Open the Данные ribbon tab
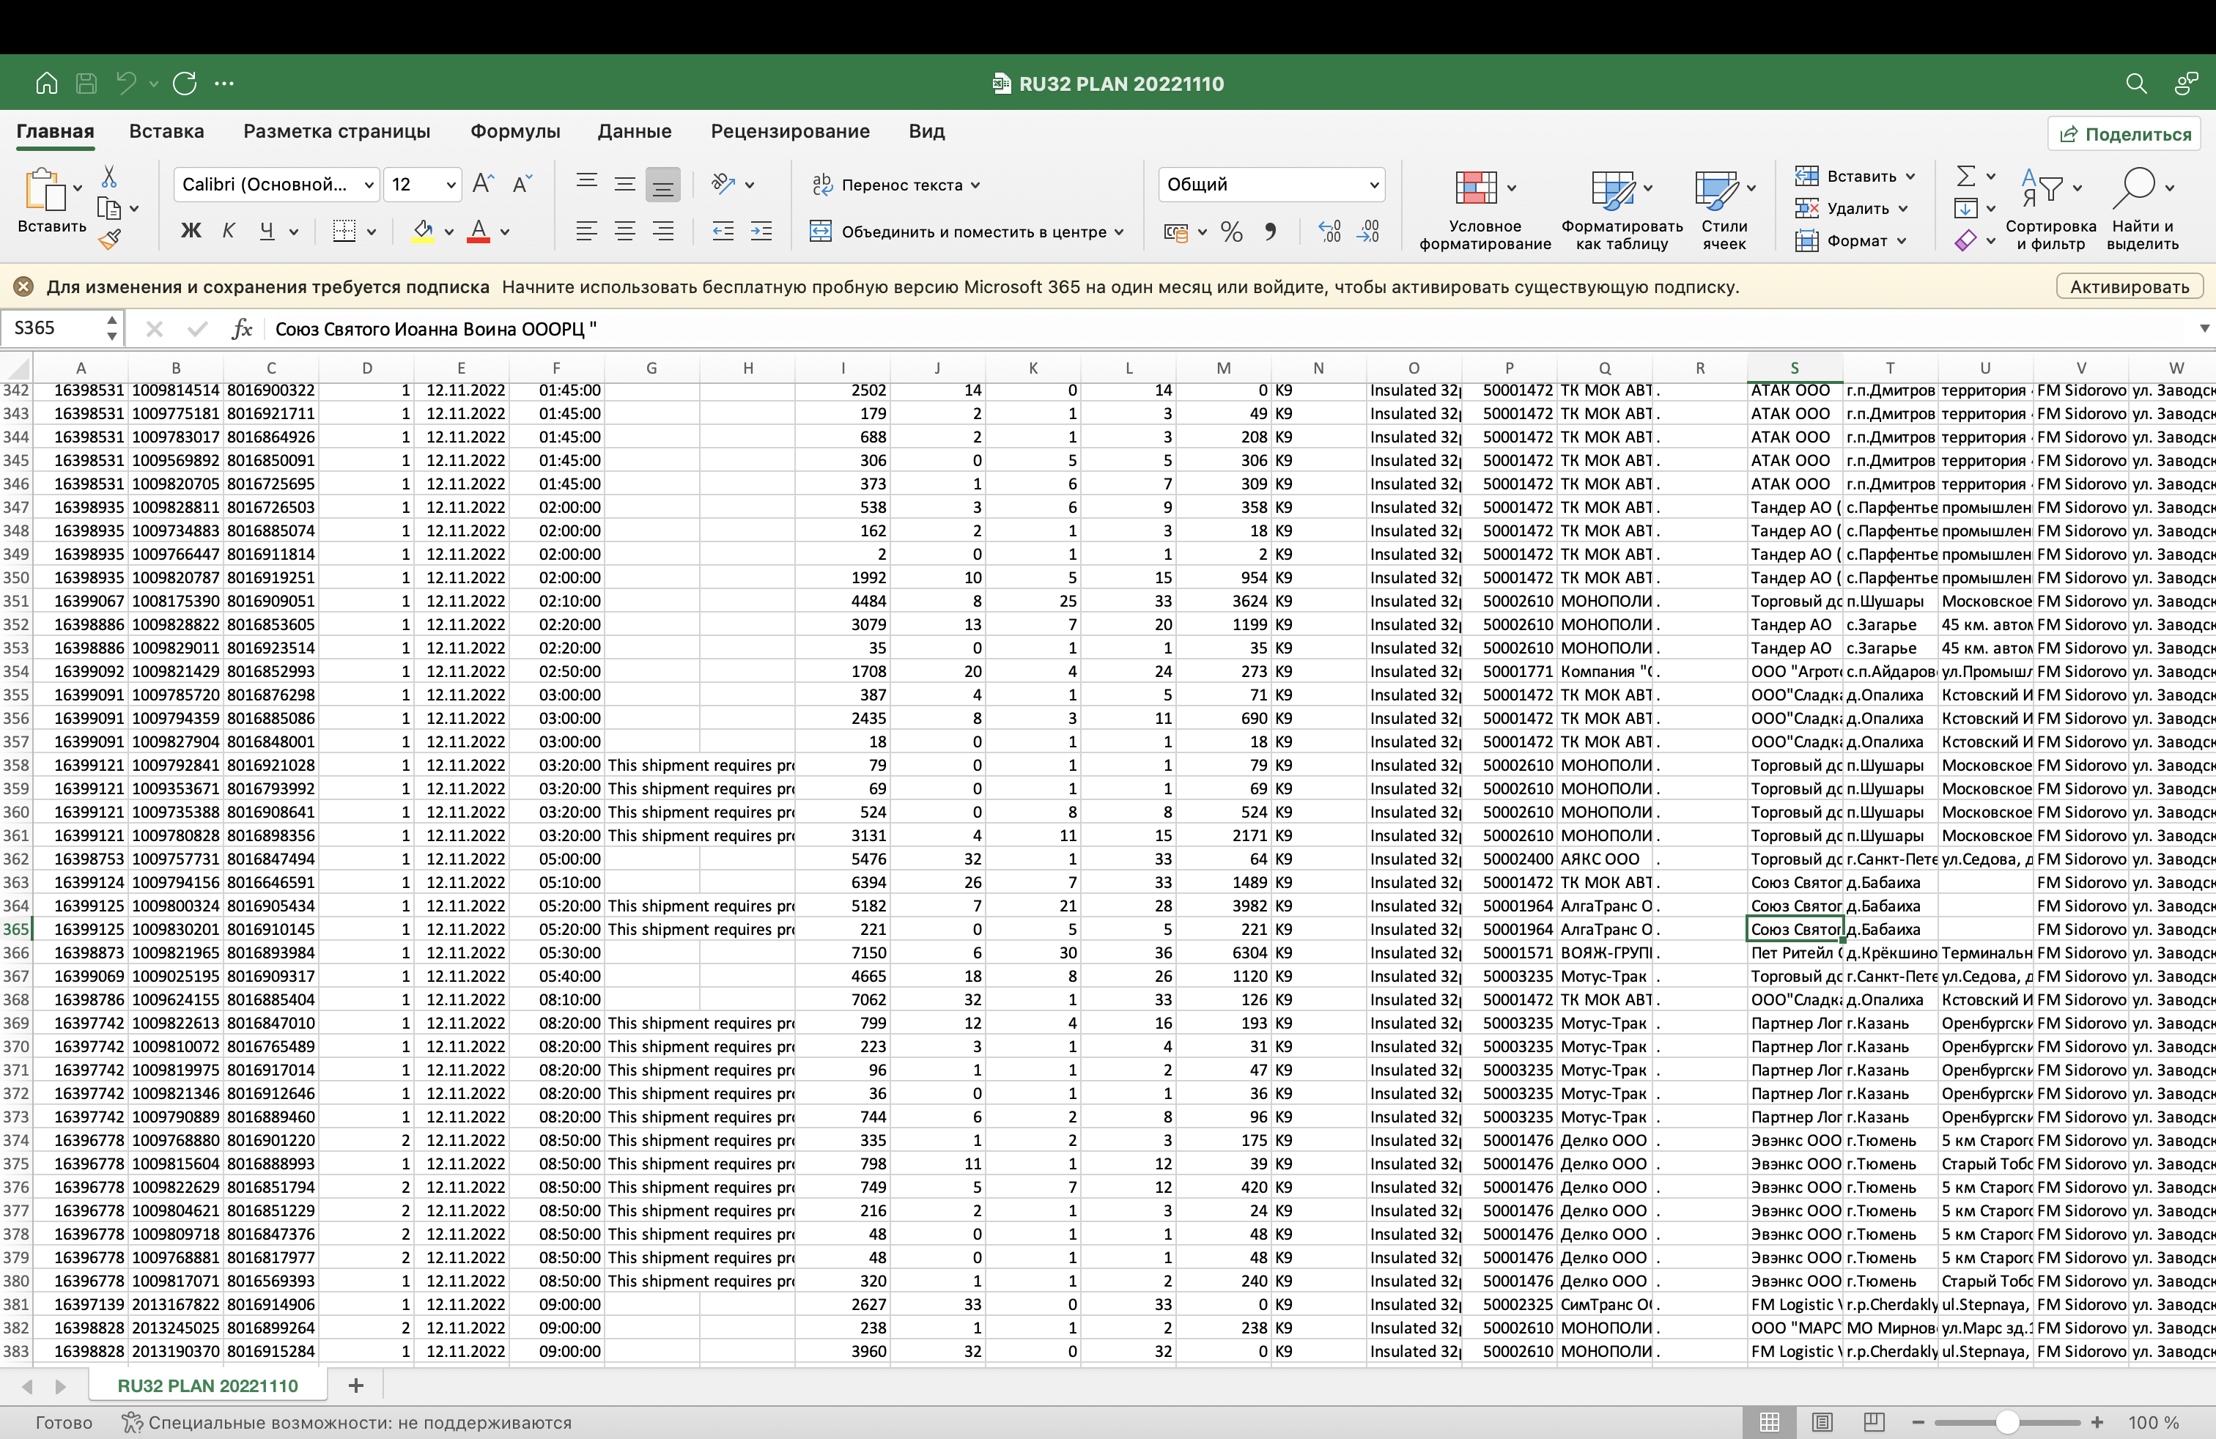The width and height of the screenshot is (2216, 1439). tap(634, 131)
